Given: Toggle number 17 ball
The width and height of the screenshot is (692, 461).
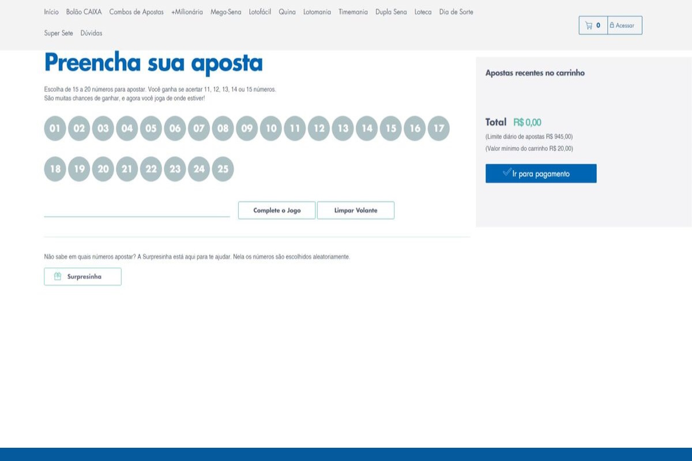Looking at the screenshot, I should pyautogui.click(x=439, y=129).
